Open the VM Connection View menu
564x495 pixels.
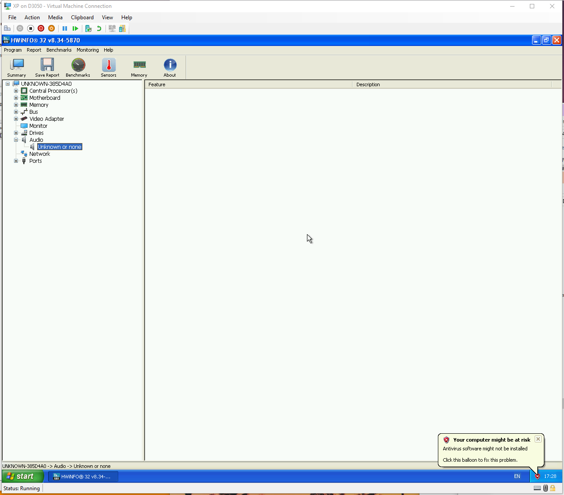(107, 18)
